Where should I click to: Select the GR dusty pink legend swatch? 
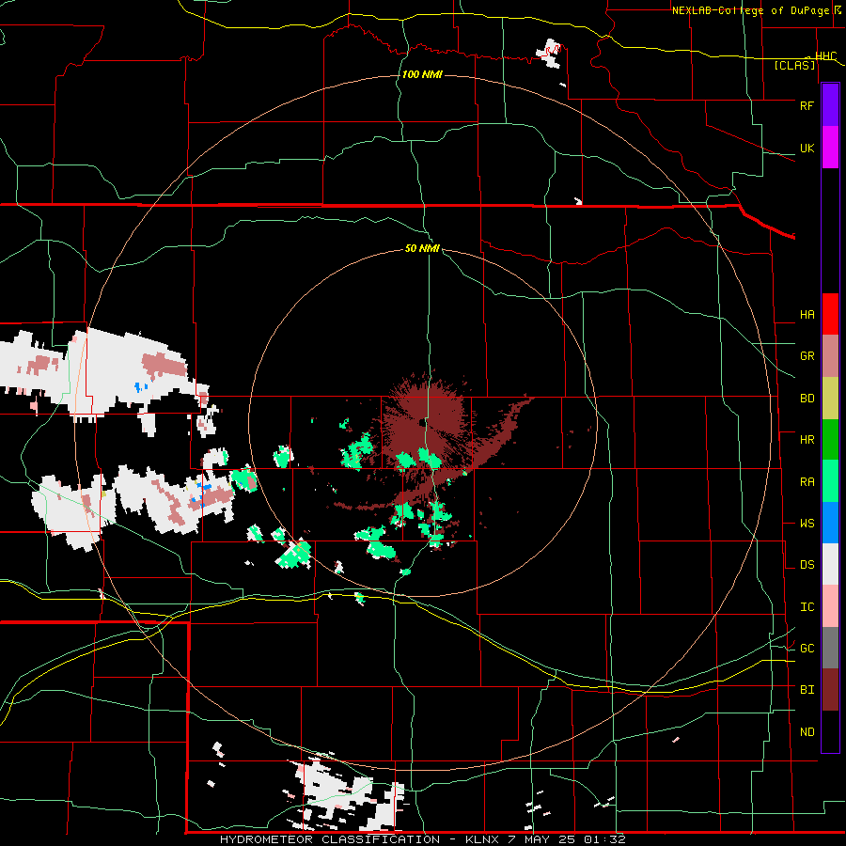830,356
